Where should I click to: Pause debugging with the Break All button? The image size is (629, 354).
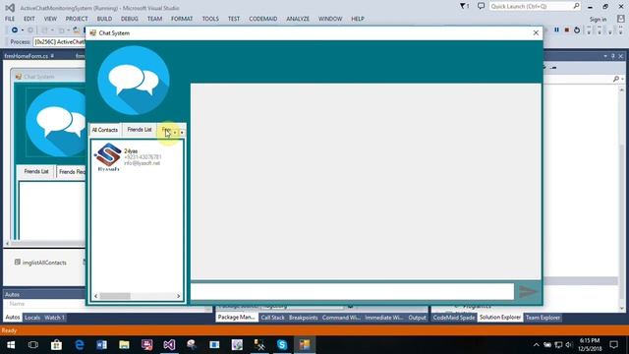(556, 30)
